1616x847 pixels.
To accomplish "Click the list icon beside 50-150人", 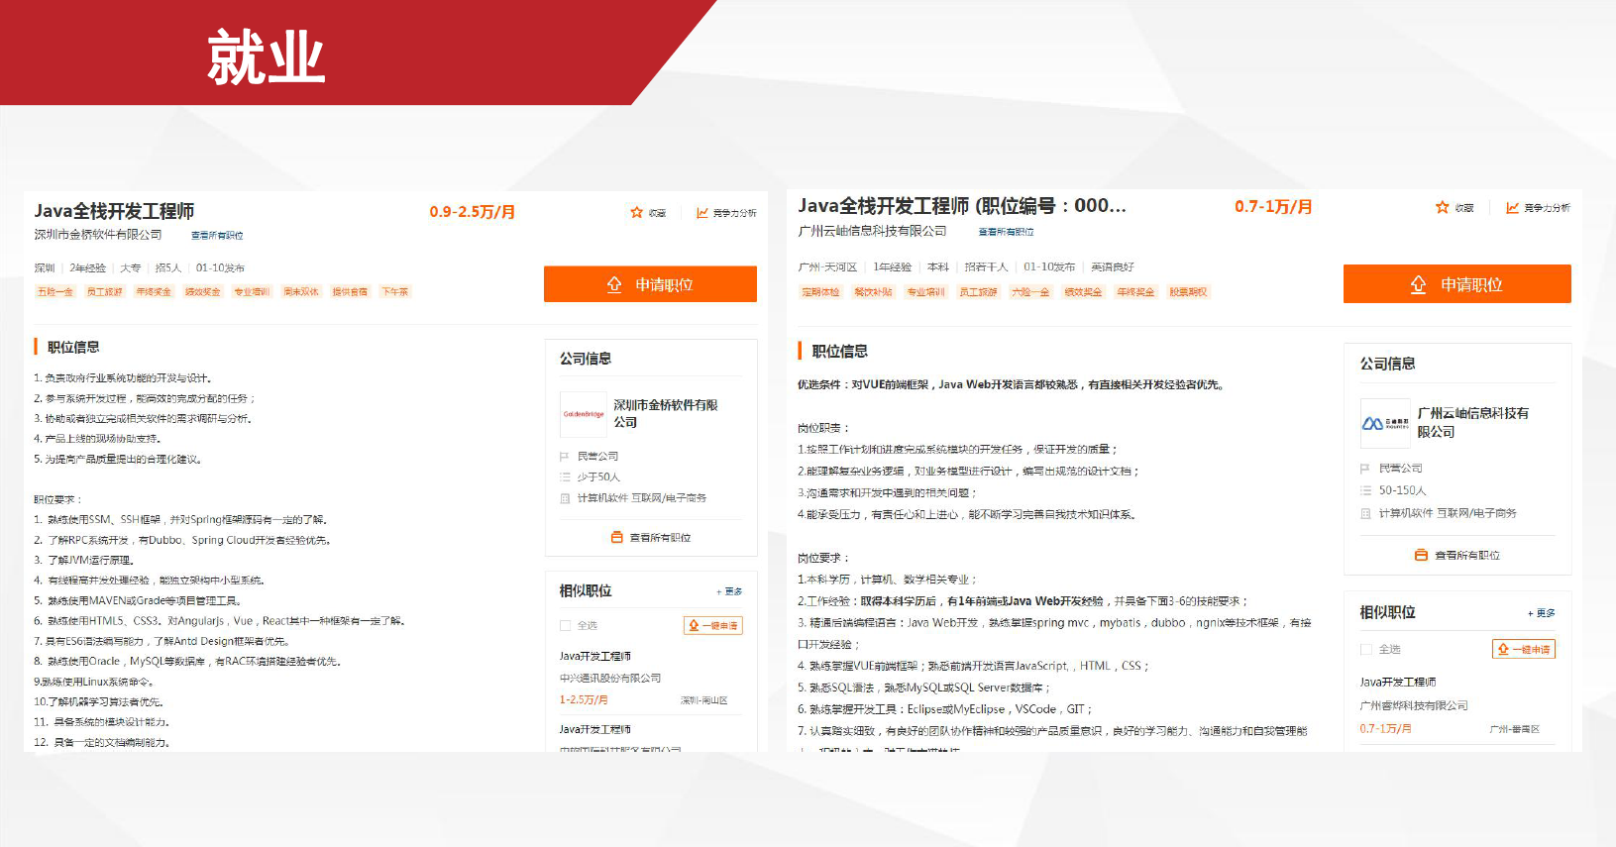I will 1365,490.
